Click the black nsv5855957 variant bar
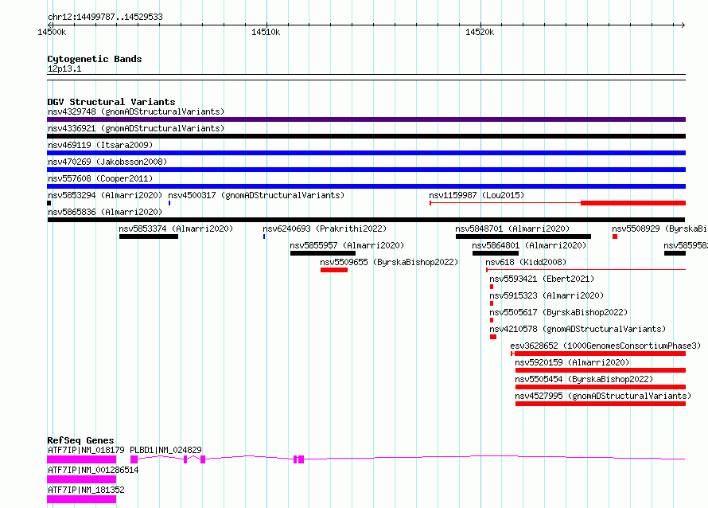708x508 pixels. point(323,253)
